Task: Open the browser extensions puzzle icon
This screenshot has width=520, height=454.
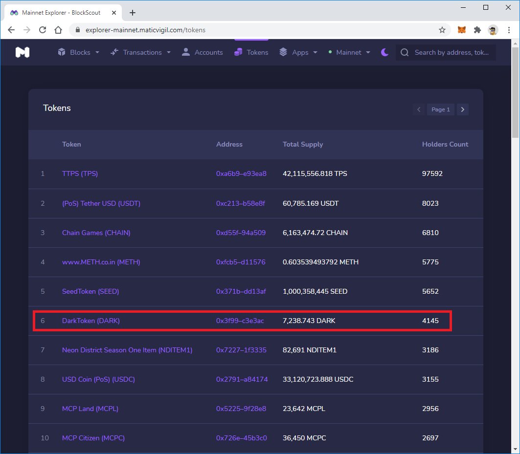Action: click(477, 30)
